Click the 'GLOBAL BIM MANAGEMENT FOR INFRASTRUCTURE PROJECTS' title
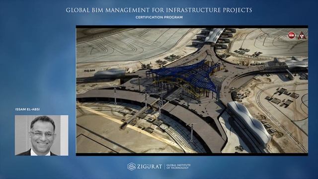The image size is (318, 179). pos(159,10)
